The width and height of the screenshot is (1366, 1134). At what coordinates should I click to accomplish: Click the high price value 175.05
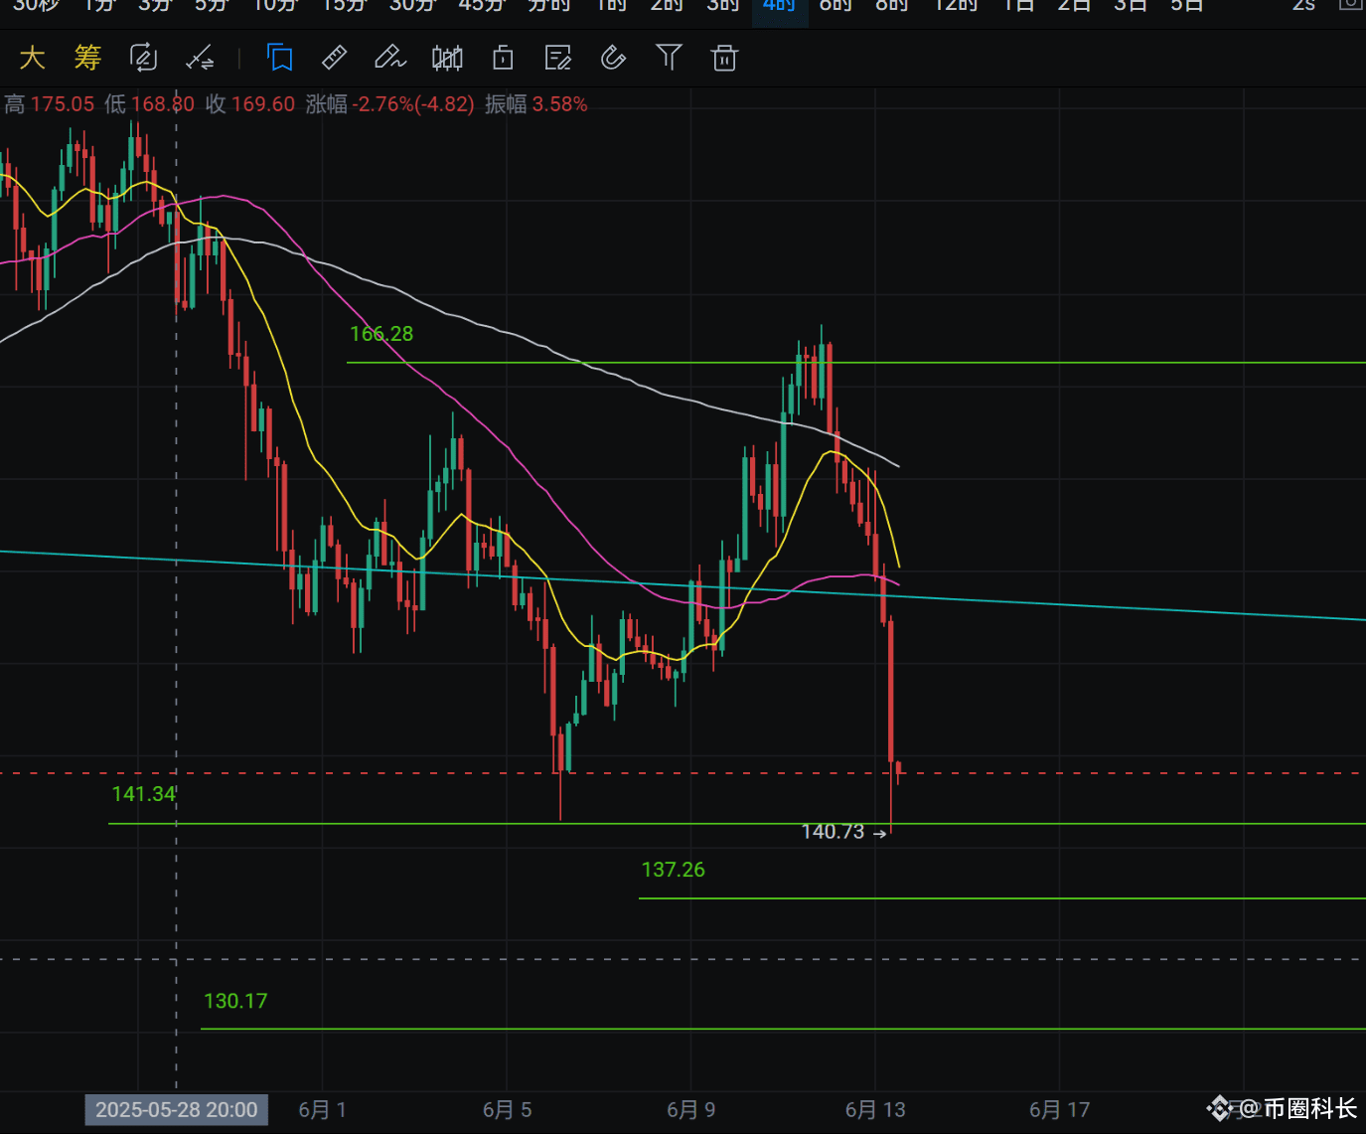click(63, 104)
